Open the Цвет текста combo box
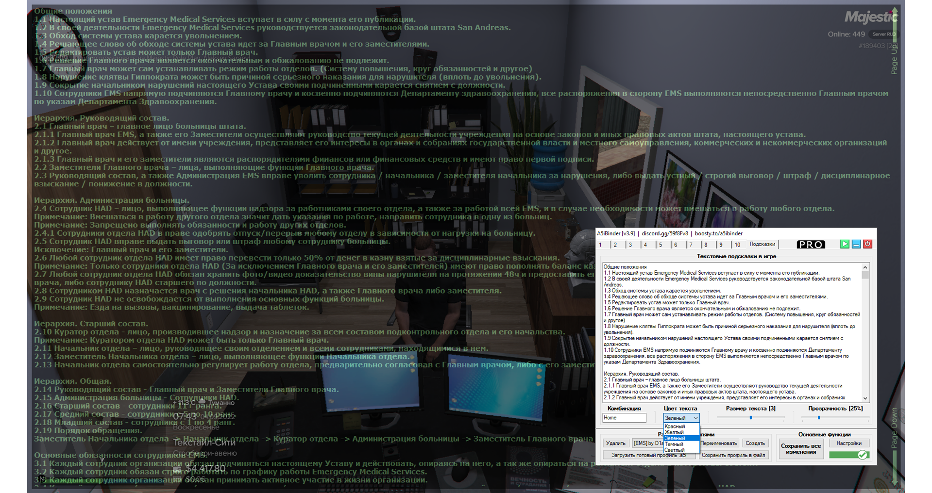 click(681, 418)
